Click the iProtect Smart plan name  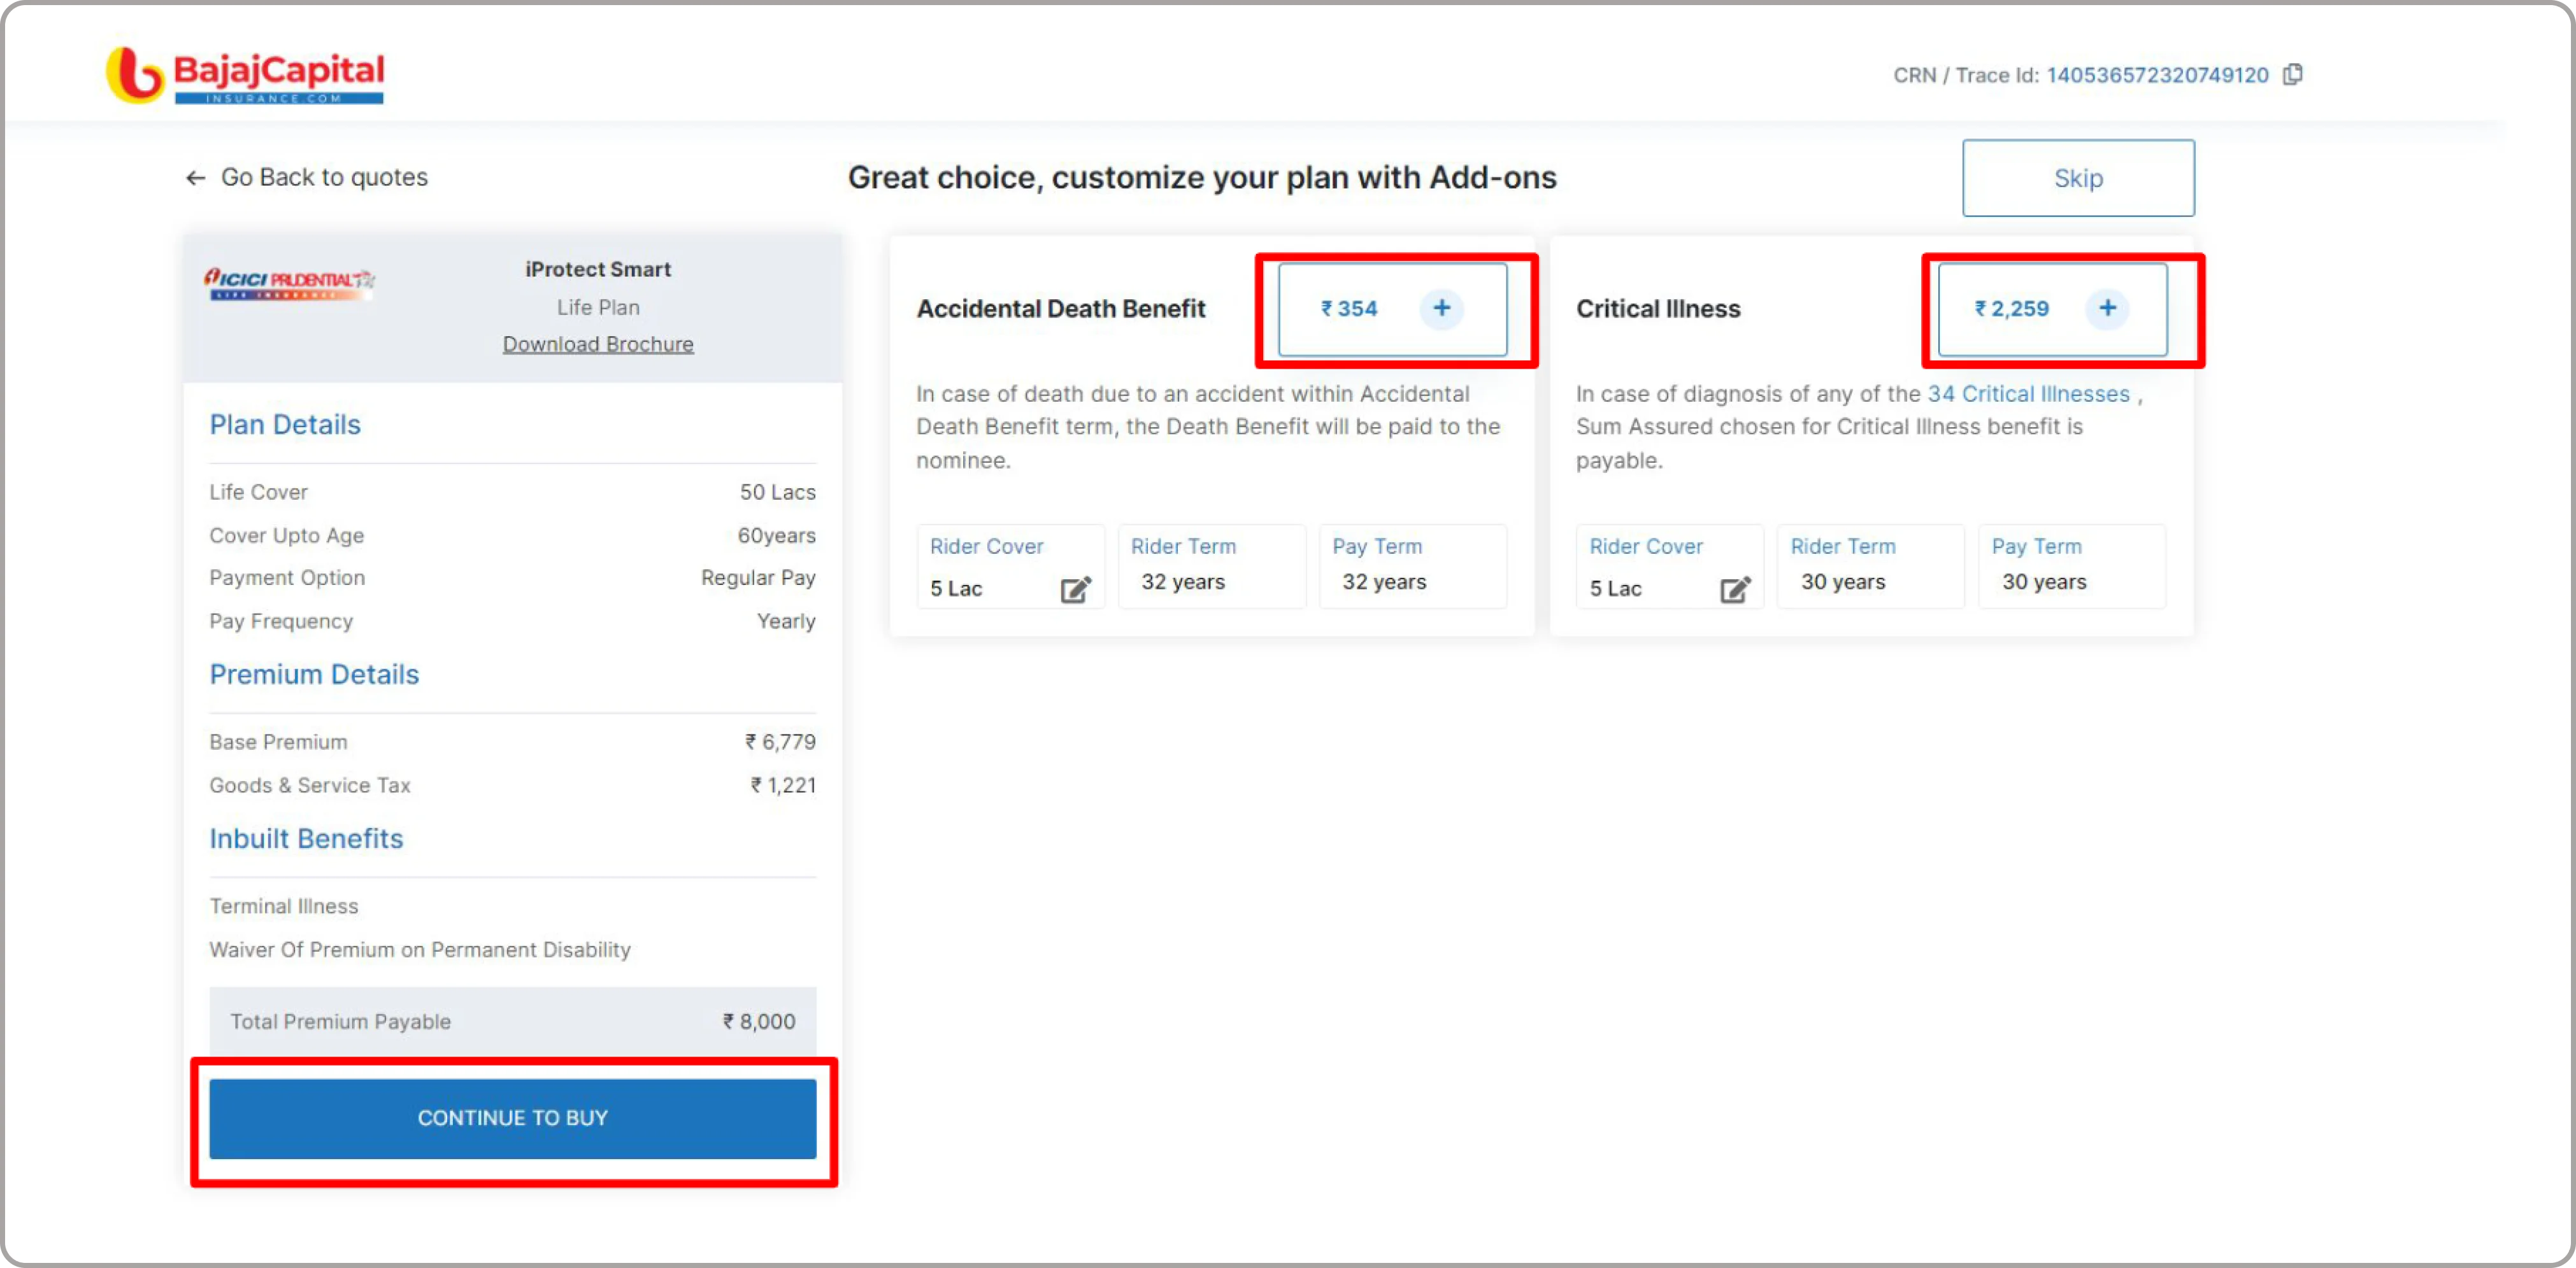coord(598,269)
